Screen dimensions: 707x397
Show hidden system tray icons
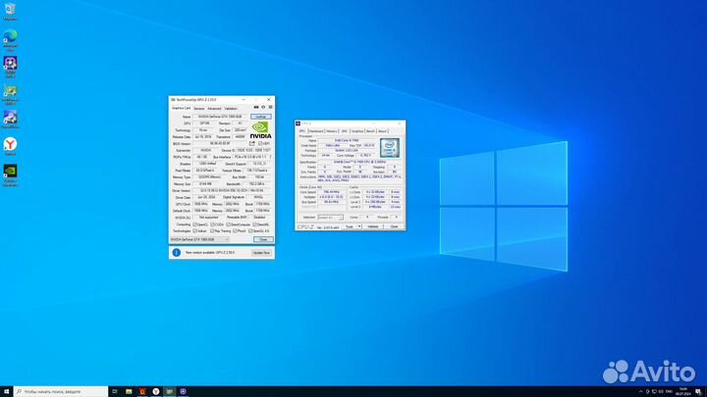pos(640,391)
